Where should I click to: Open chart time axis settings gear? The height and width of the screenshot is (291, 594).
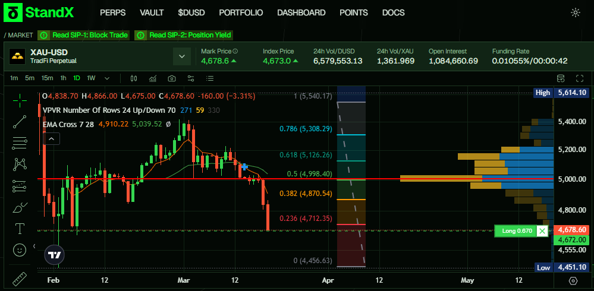(574, 281)
